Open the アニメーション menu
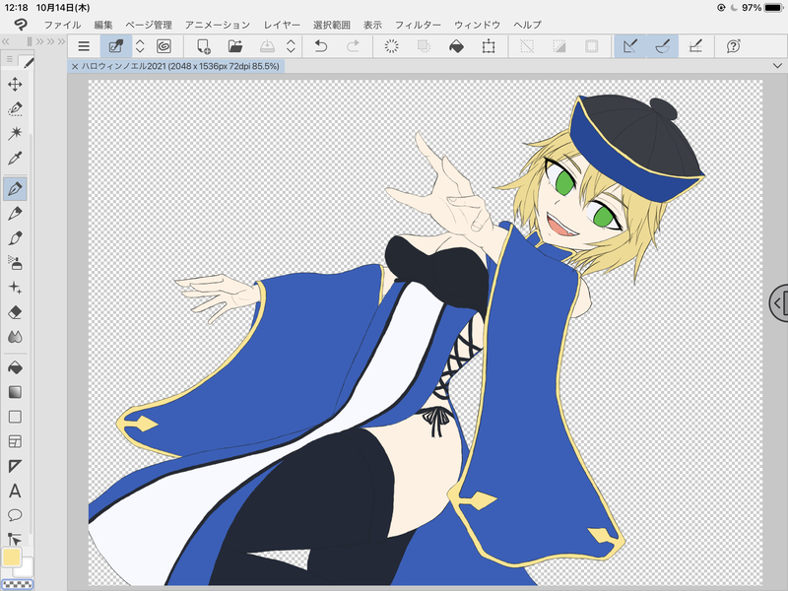 click(x=217, y=25)
